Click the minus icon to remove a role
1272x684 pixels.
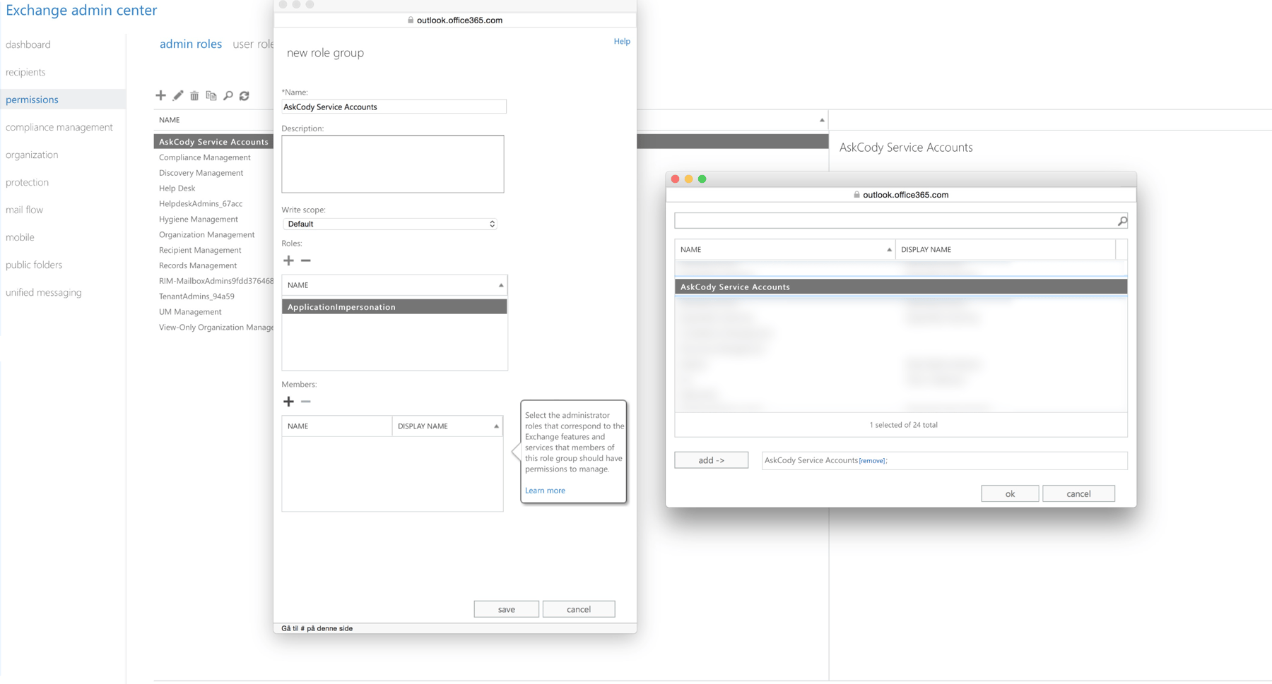305,260
